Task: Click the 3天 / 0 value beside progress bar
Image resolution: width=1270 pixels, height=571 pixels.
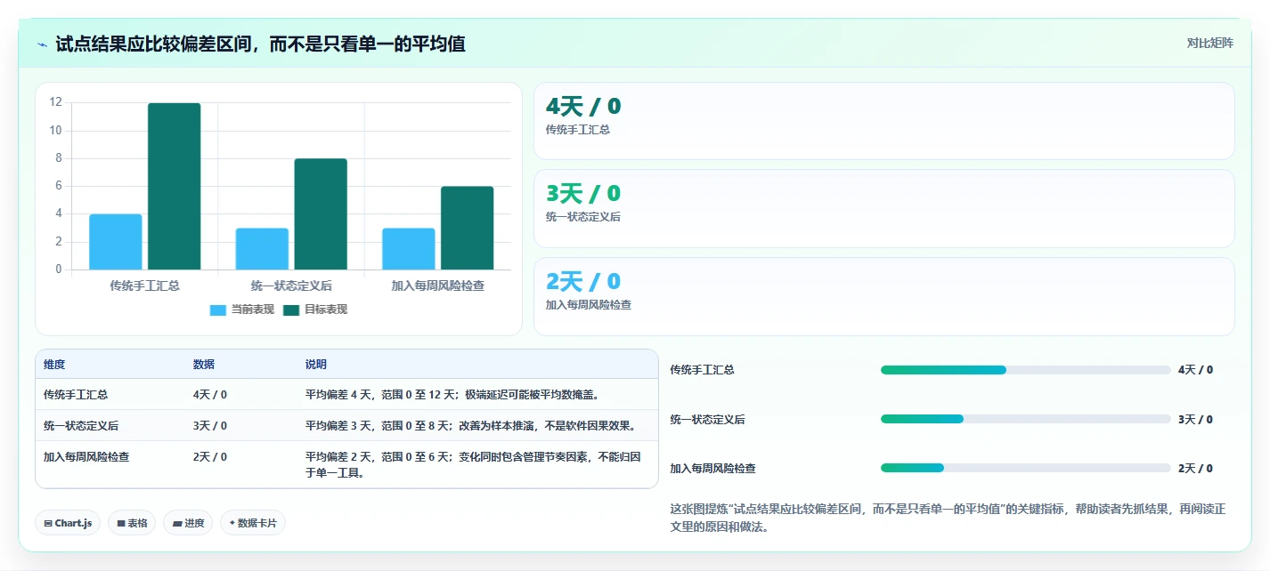Action: click(x=1195, y=419)
